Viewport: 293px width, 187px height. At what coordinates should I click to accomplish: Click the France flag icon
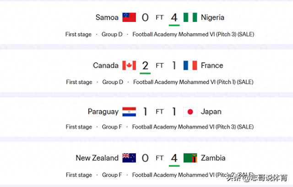point(190,66)
